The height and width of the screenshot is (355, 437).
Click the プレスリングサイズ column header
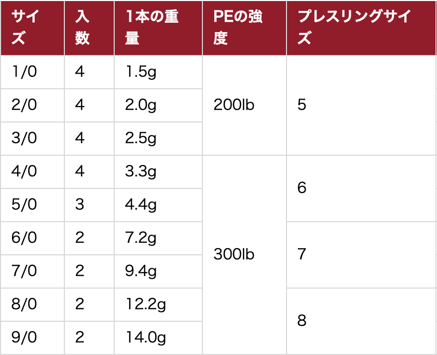(x=354, y=28)
